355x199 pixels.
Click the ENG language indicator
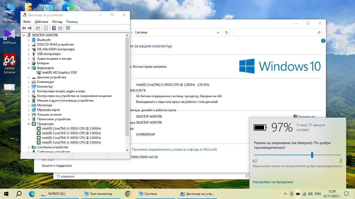[x=318, y=194]
